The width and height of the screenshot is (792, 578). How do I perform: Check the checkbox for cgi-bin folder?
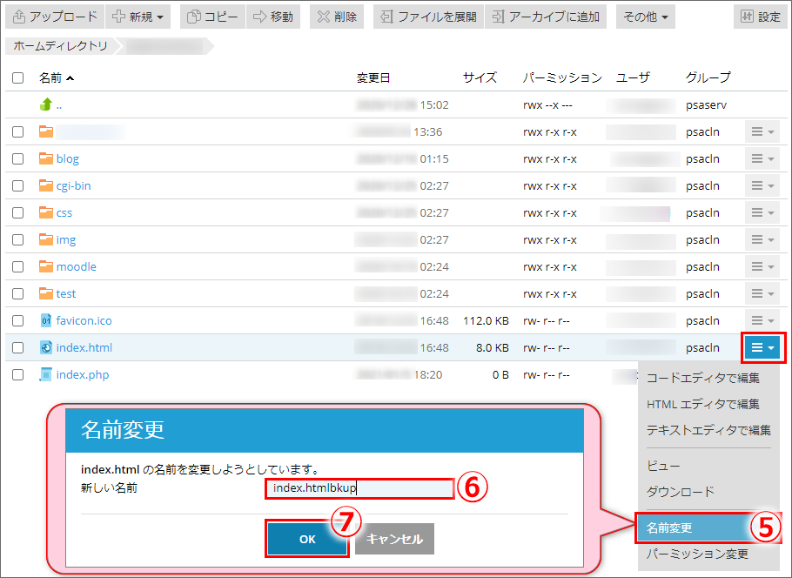pos(17,185)
